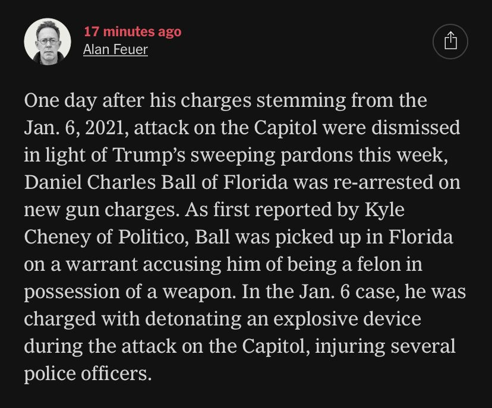This screenshot has width=492, height=408.
Task: Click the phrase 'Jan. 6, 2021' in the text
Action: [x=74, y=128]
